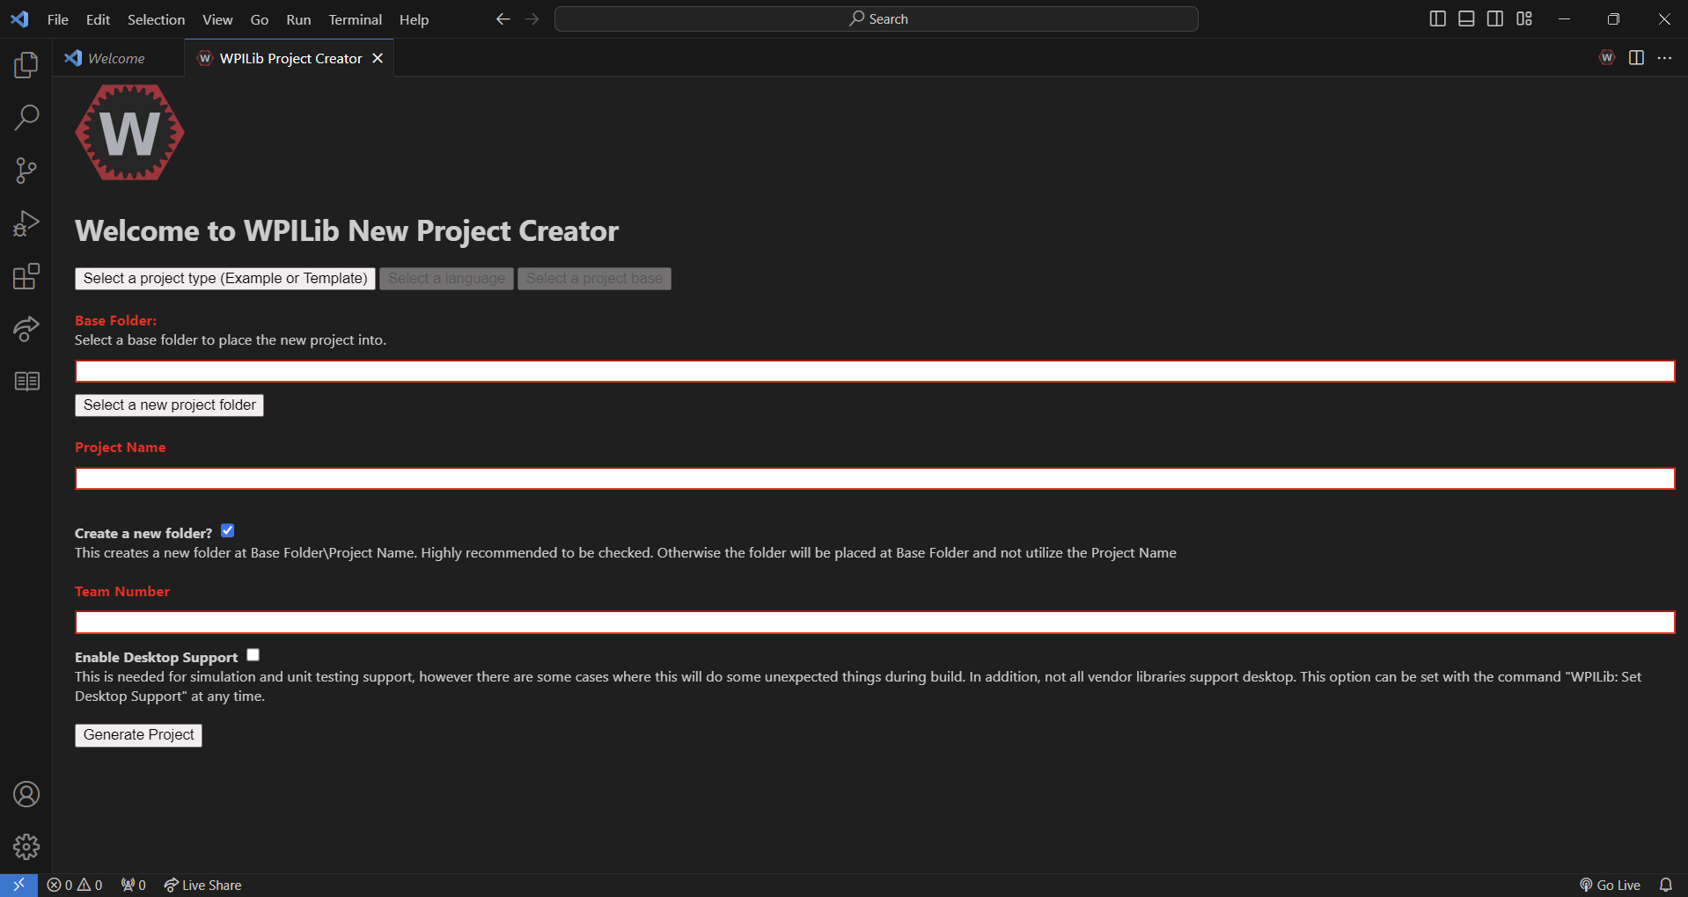
Task: Open the View menu
Action: click(217, 19)
